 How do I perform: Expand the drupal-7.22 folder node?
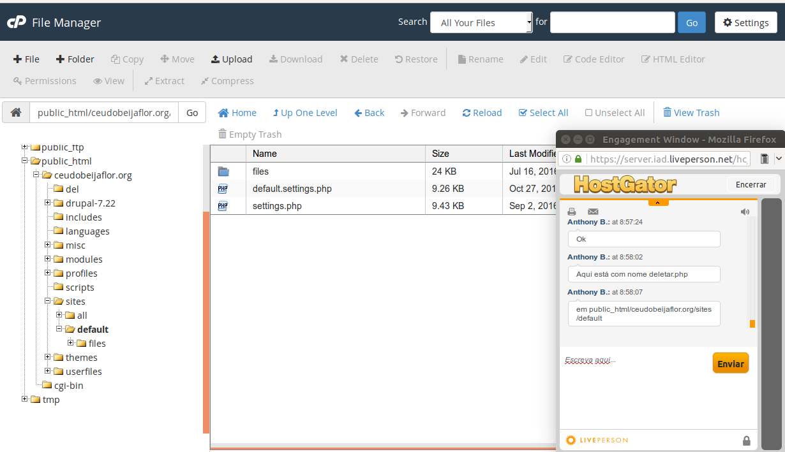pos(48,203)
